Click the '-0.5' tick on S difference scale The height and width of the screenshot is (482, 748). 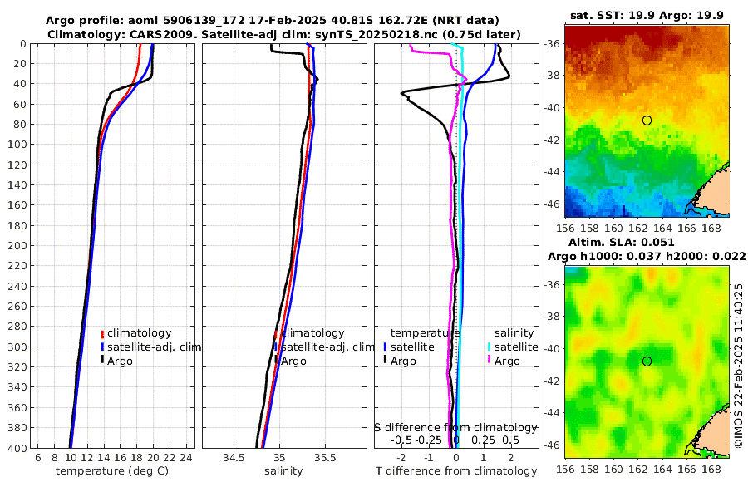[x=401, y=440]
